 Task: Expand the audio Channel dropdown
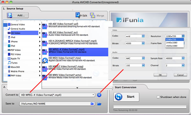pyautogui.click(x=175, y=65)
